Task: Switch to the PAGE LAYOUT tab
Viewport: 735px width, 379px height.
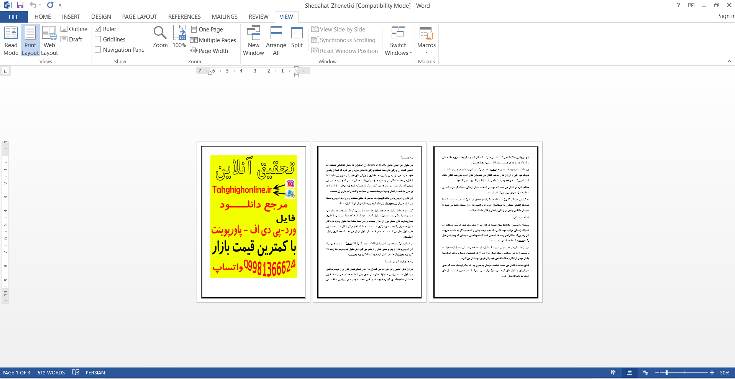Action: pyautogui.click(x=139, y=17)
